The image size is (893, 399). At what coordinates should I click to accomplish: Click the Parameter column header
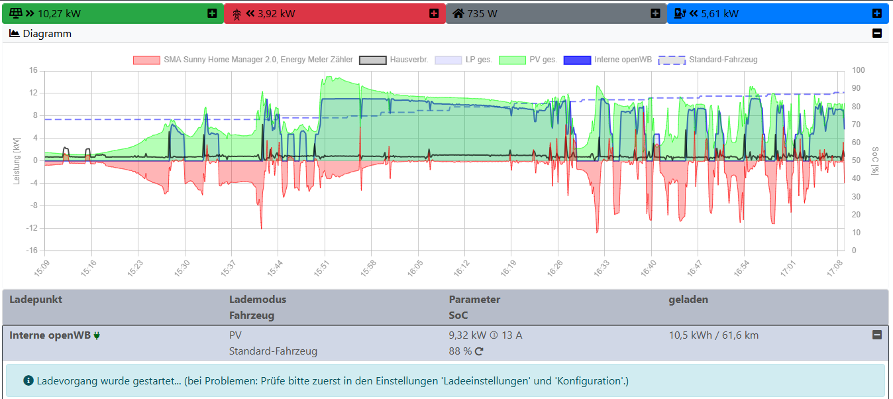(474, 300)
